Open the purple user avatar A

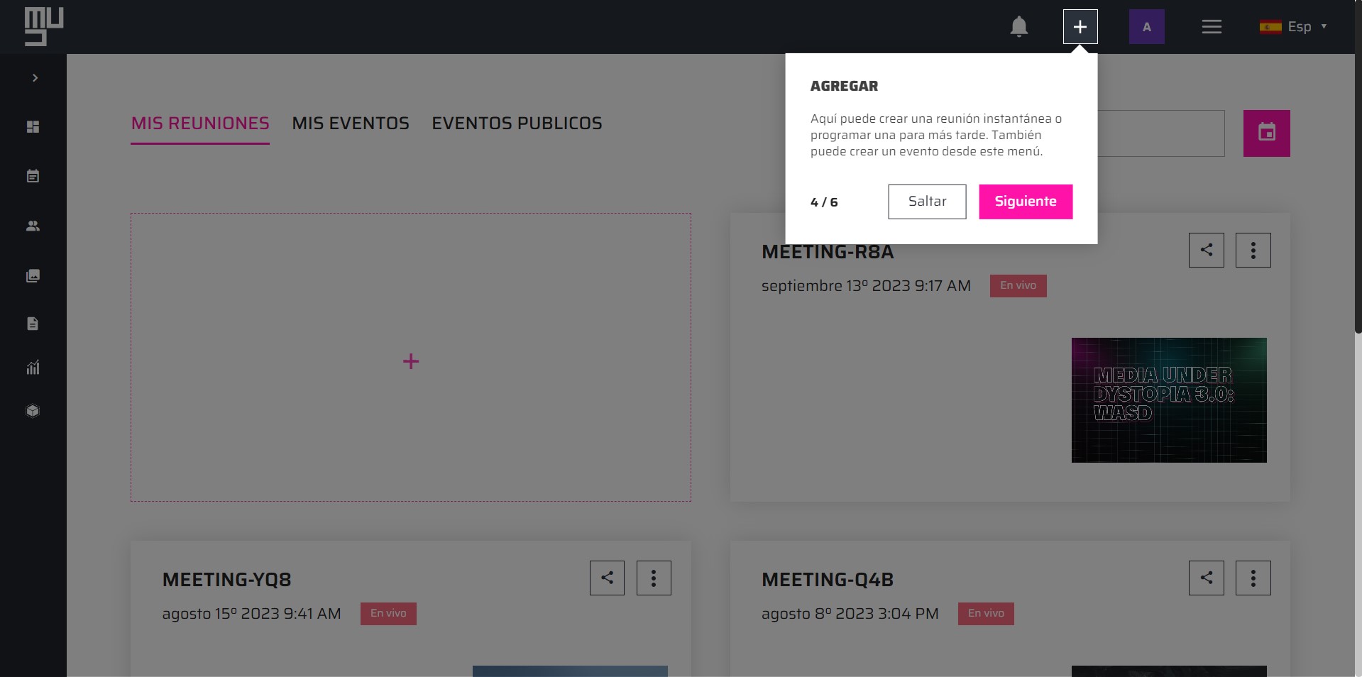pyautogui.click(x=1146, y=27)
